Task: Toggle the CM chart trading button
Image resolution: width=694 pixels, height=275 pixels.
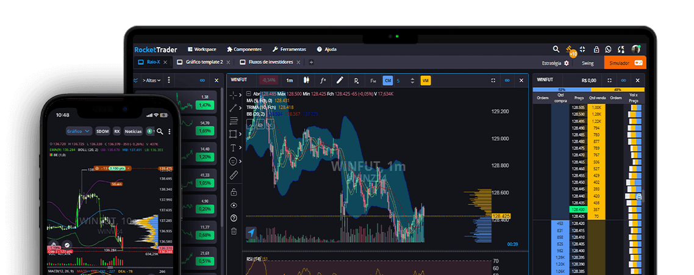Action: click(x=388, y=80)
